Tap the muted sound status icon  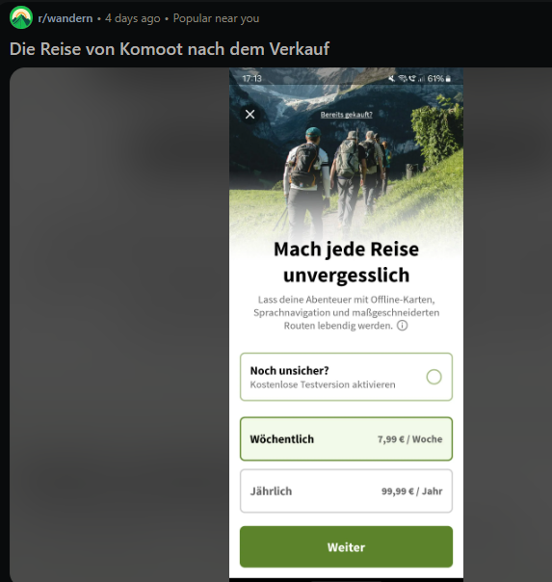tap(392, 78)
